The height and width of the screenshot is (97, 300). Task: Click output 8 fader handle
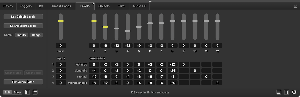pos(172,21)
